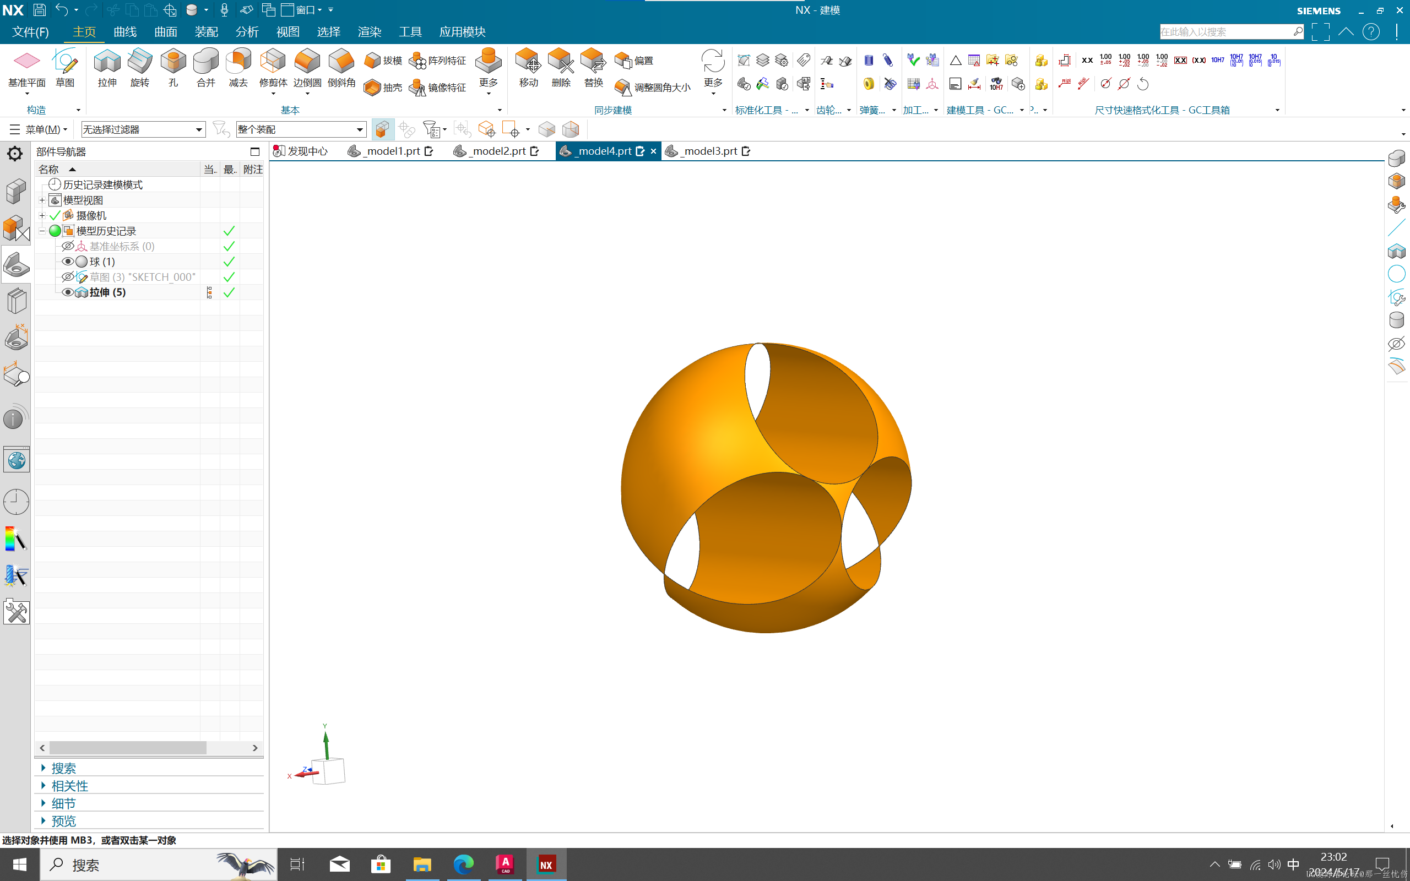Click the Unite (合并) tool
The width and height of the screenshot is (1410, 881).
click(205, 68)
